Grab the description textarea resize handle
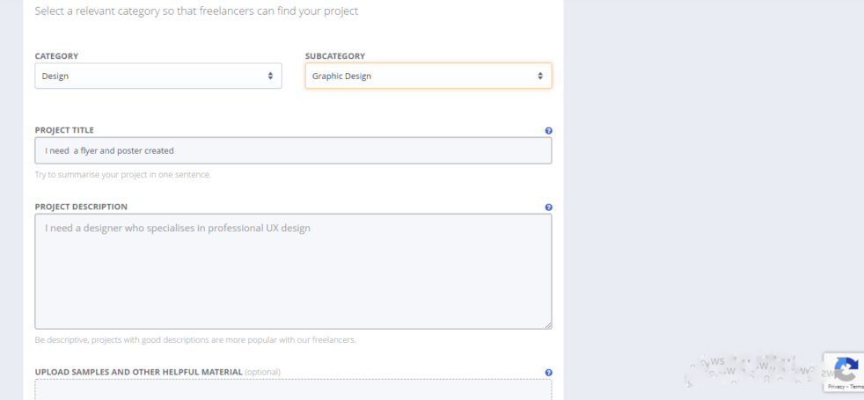Image resolution: width=864 pixels, height=400 pixels. coord(547,324)
